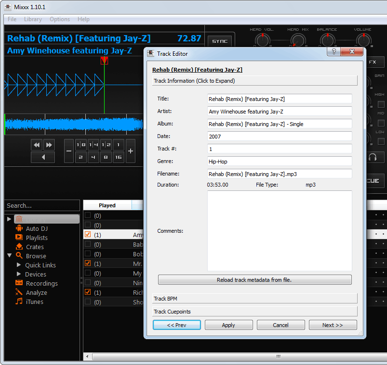Open Auto DJ in the sidebar
The height and width of the screenshot is (365, 387).
(37, 229)
